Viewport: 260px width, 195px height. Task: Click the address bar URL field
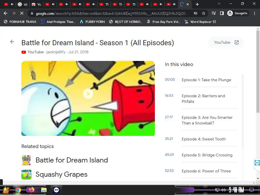tap(112, 13)
